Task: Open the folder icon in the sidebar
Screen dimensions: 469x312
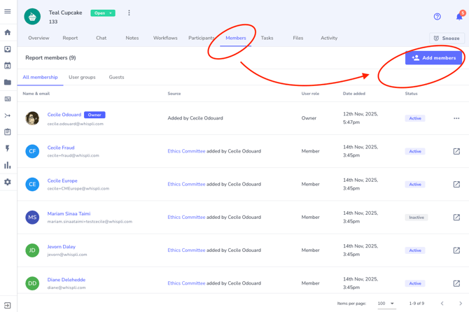Action: coord(8,83)
